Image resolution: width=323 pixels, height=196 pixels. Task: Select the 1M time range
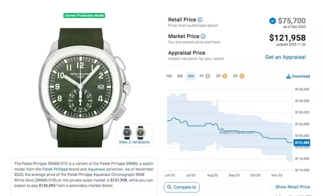(169, 76)
